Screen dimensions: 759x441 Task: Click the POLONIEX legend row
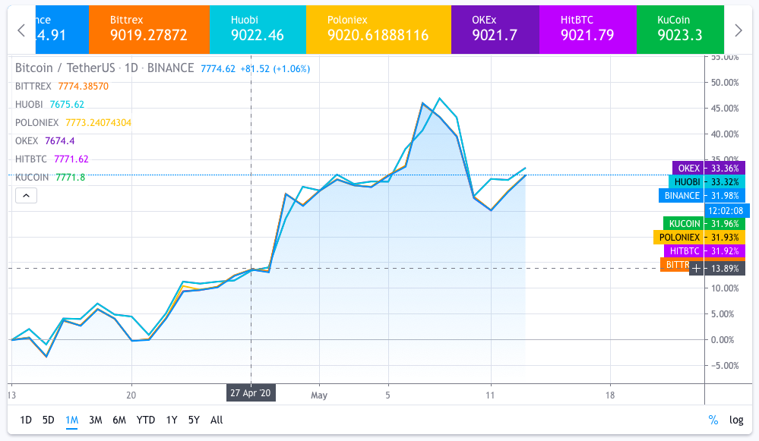(x=73, y=123)
